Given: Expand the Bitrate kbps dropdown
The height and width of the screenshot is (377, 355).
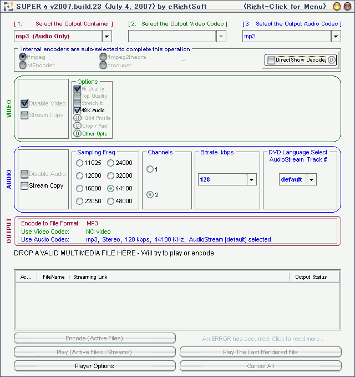Looking at the screenshot, I should tap(251, 179).
